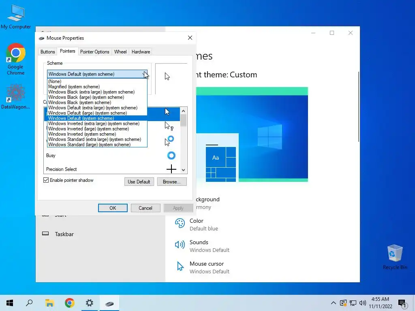This screenshot has height=311, width=415.
Task: Switch to the Wheel tab
Action: (120, 52)
